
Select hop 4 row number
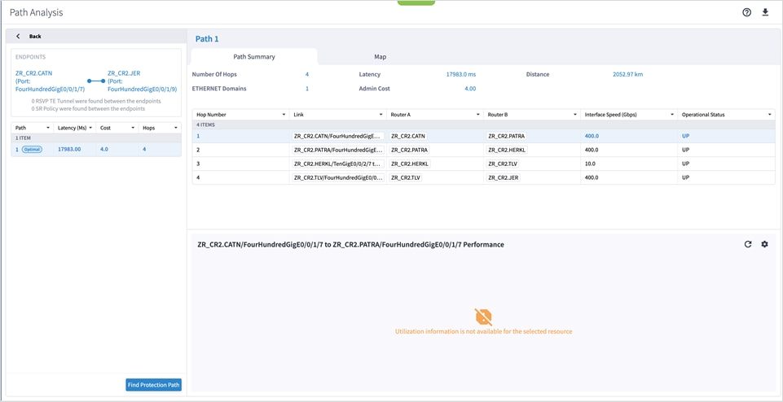[198, 177]
